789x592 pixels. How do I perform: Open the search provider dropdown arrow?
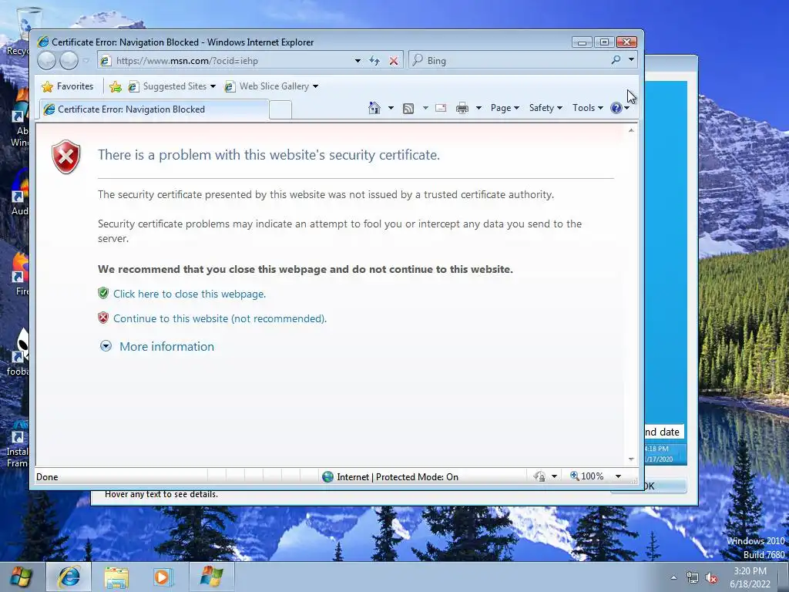(631, 60)
